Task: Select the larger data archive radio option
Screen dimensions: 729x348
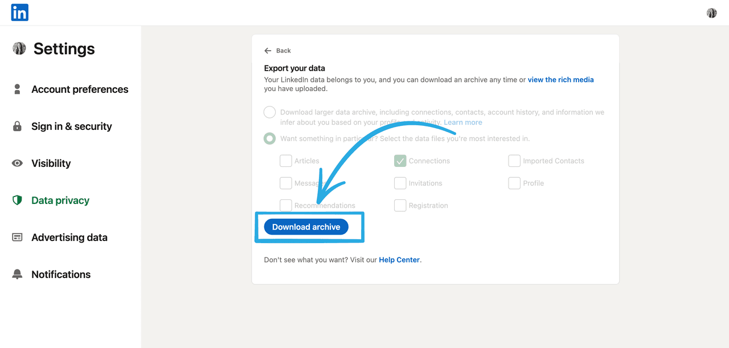Action: pyautogui.click(x=269, y=112)
